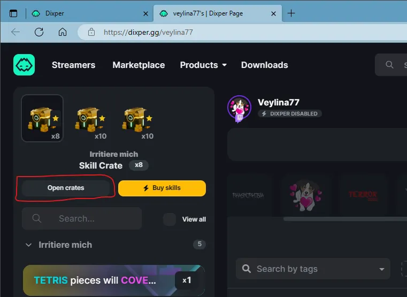Click the DIXPER DISABLED status badge

click(290, 113)
